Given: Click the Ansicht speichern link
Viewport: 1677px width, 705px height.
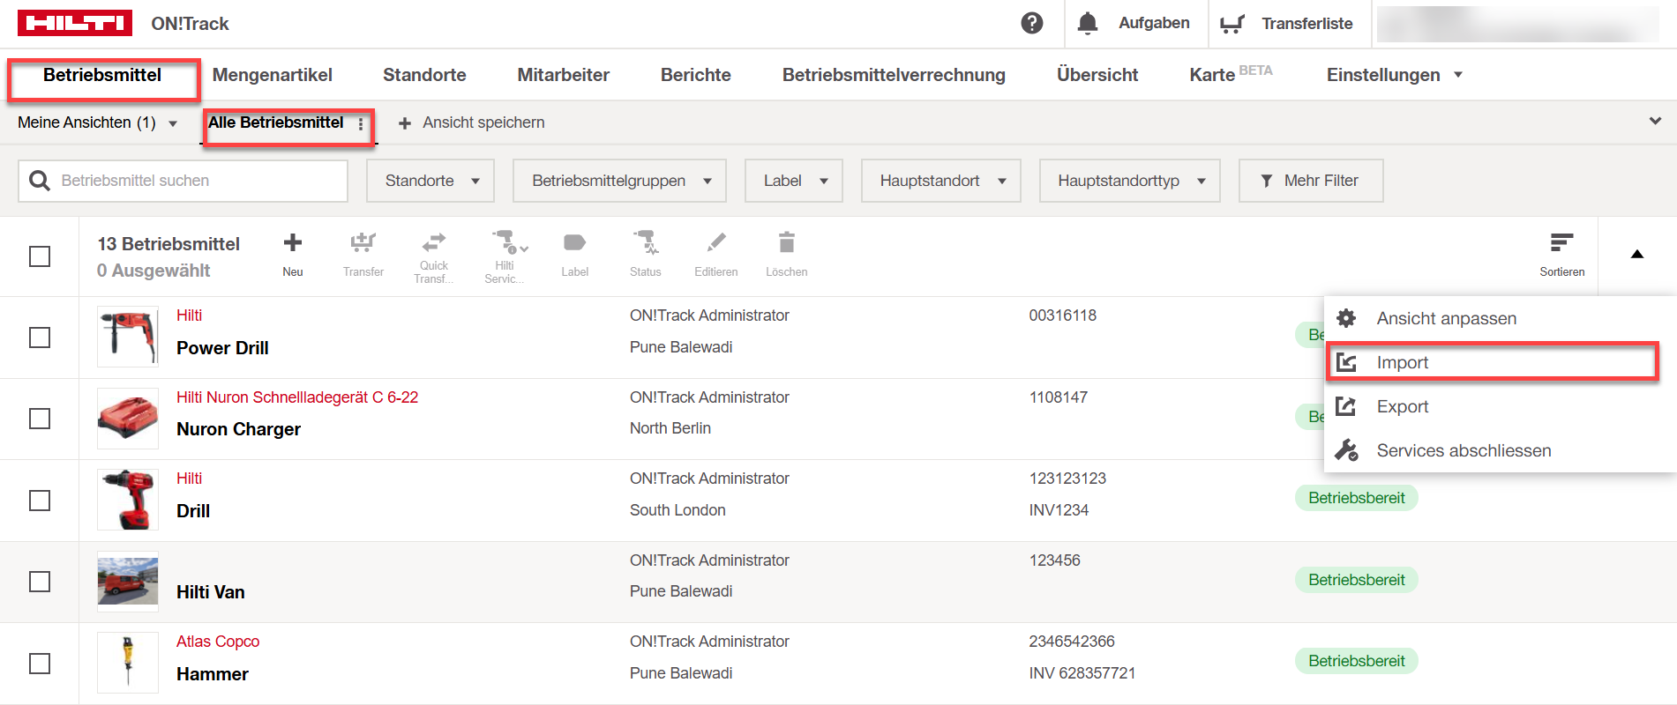Looking at the screenshot, I should 483,122.
